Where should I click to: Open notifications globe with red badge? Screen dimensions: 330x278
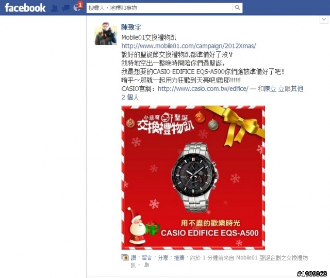[x=77, y=8]
